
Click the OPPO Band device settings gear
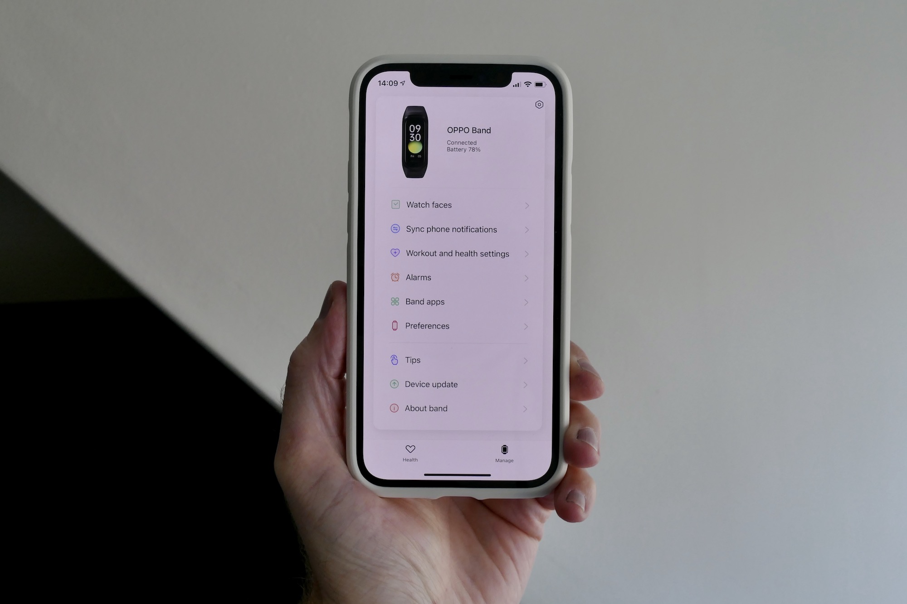pyautogui.click(x=540, y=104)
